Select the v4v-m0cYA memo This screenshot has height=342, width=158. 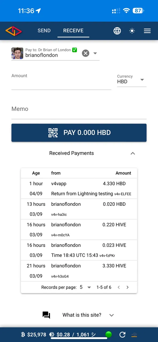60,235
